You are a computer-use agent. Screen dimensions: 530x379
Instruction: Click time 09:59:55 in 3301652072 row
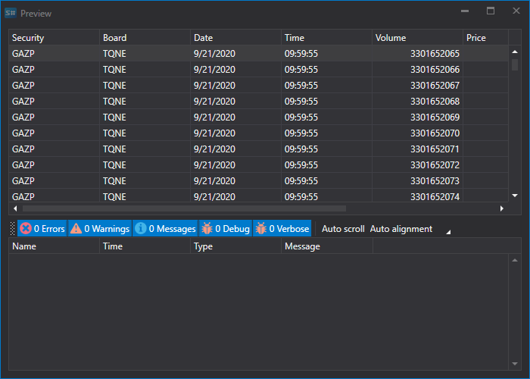[x=301, y=164]
